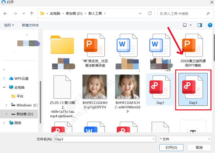Open the file type filter dropdown
The width and height of the screenshot is (215, 153).
pyautogui.click(x=185, y=139)
